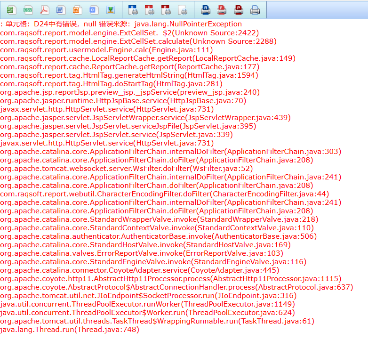Image resolution: width=368 pixels, height=340 pixels.
Task: Click the StandardHostValve.invoke line
Action: click(145, 245)
